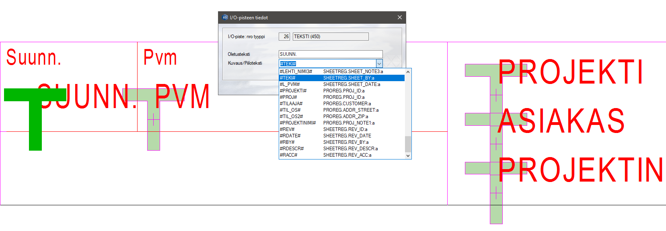Image resolution: width=666 pixels, height=231 pixels.
Task: Click the bright green T marker by SUUNN.
Action: click(x=35, y=121)
